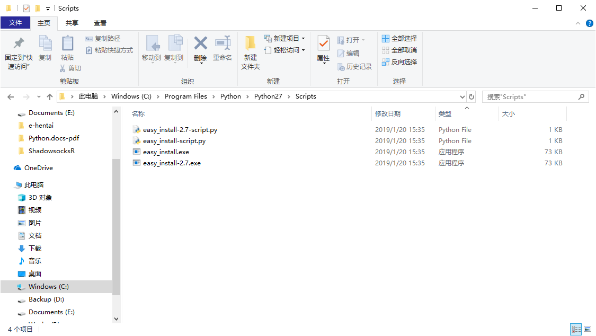Sort by the Type column header

click(x=444, y=113)
